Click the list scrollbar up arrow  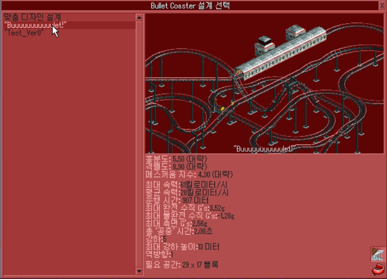139,18
